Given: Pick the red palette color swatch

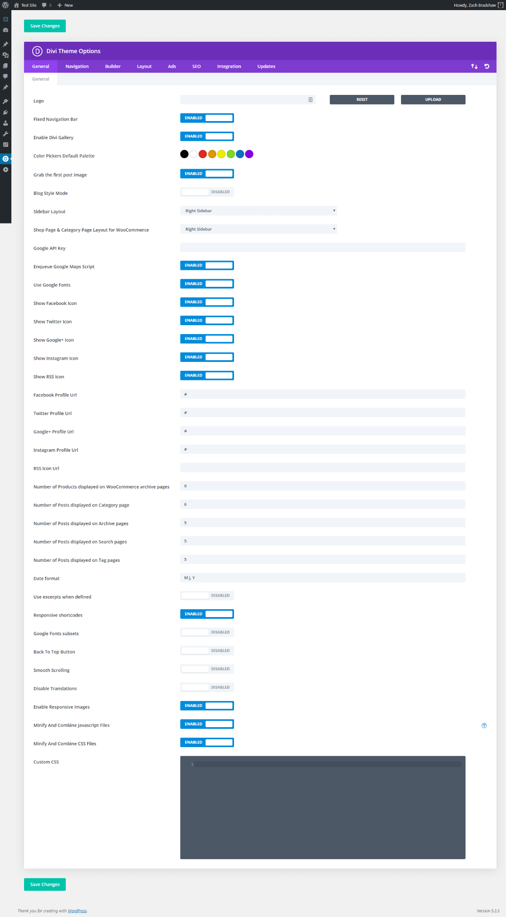Looking at the screenshot, I should 203,154.
